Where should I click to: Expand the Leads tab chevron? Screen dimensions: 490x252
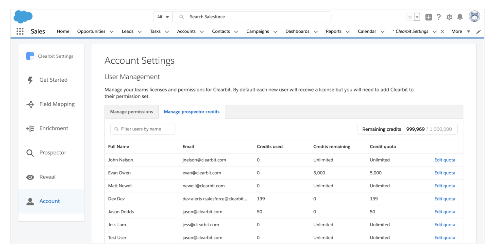click(x=140, y=31)
